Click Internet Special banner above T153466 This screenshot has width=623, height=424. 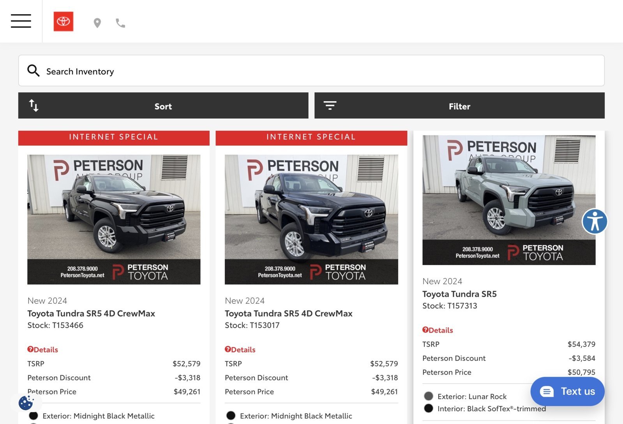[114, 137]
